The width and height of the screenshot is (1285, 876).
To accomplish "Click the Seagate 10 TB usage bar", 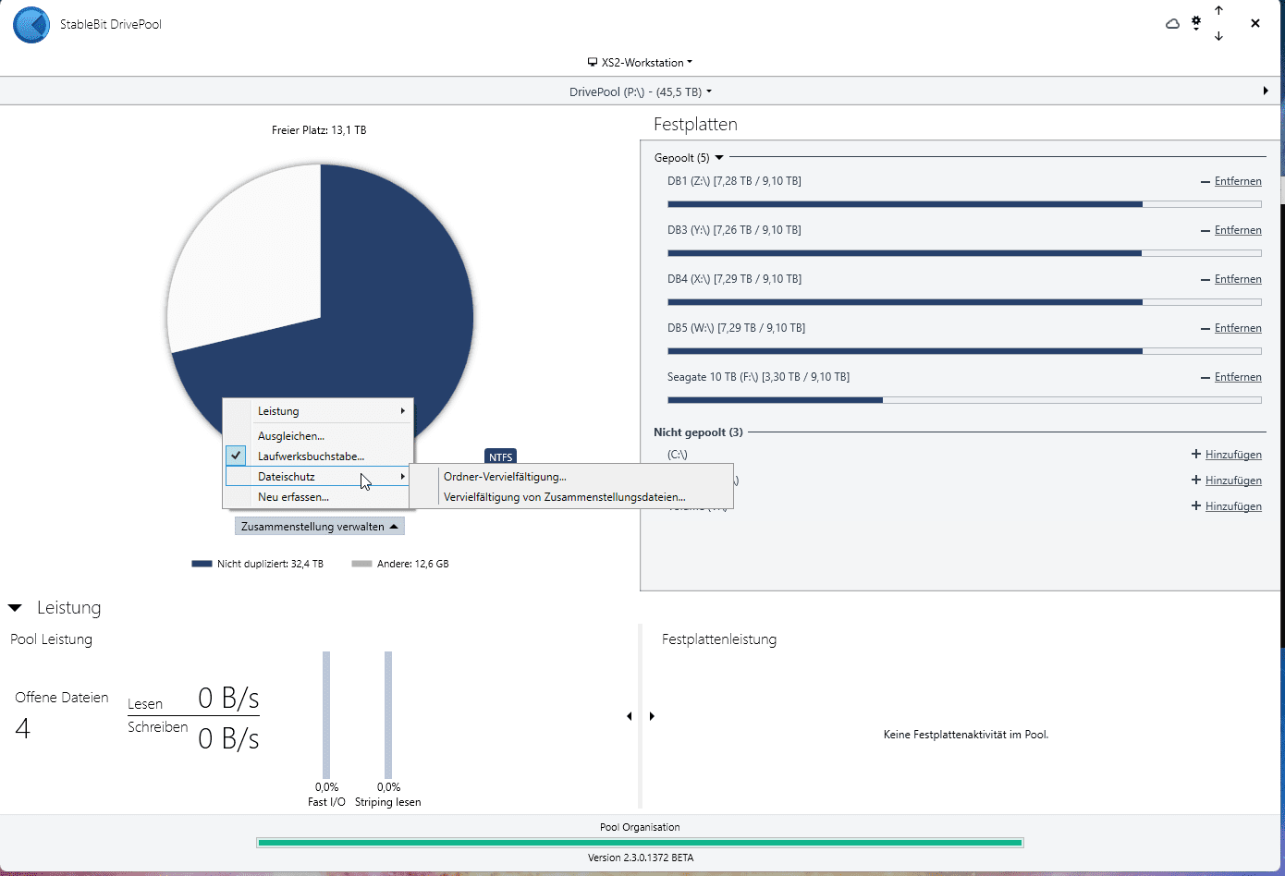I will 964,400.
